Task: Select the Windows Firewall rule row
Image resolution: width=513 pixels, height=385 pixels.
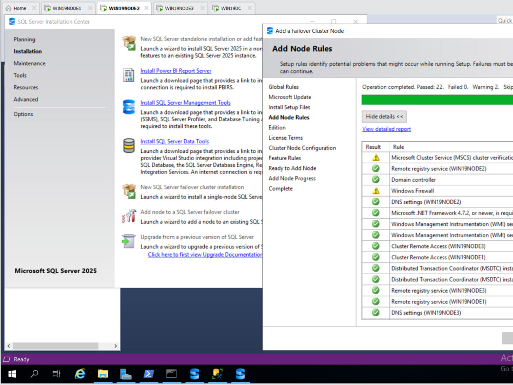Action: click(x=438, y=190)
